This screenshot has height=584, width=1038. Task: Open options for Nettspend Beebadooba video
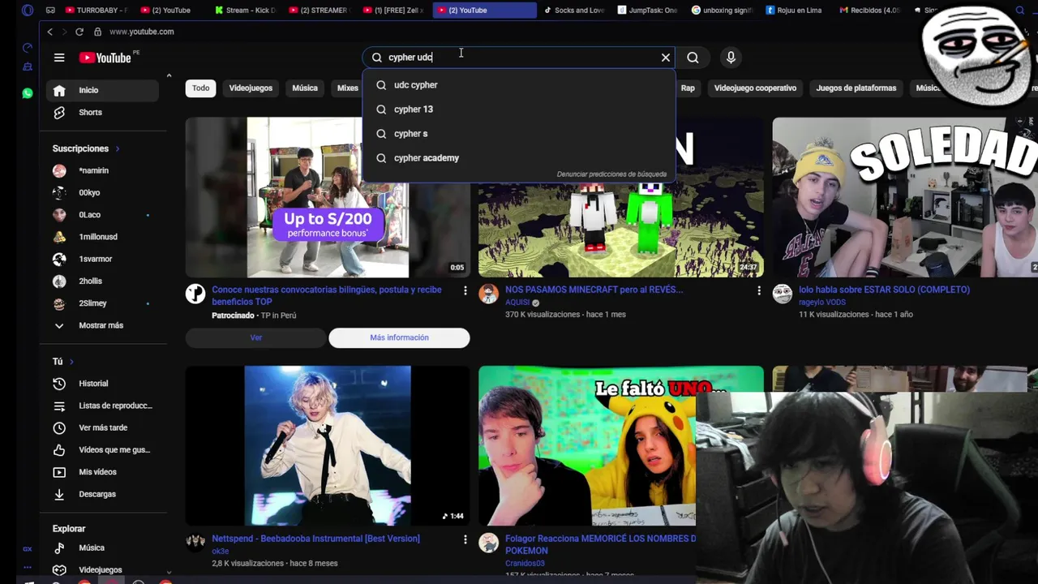[x=465, y=539]
